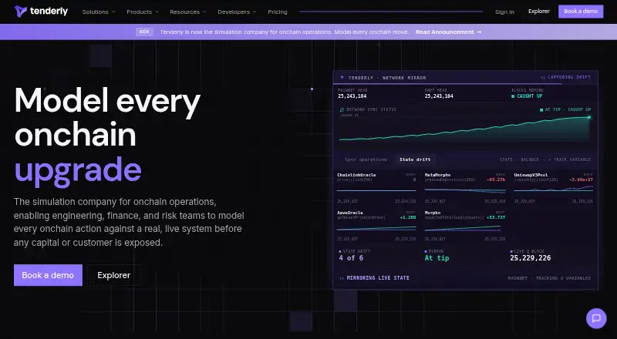Click the State Drift 4 of 6 value

click(351, 258)
